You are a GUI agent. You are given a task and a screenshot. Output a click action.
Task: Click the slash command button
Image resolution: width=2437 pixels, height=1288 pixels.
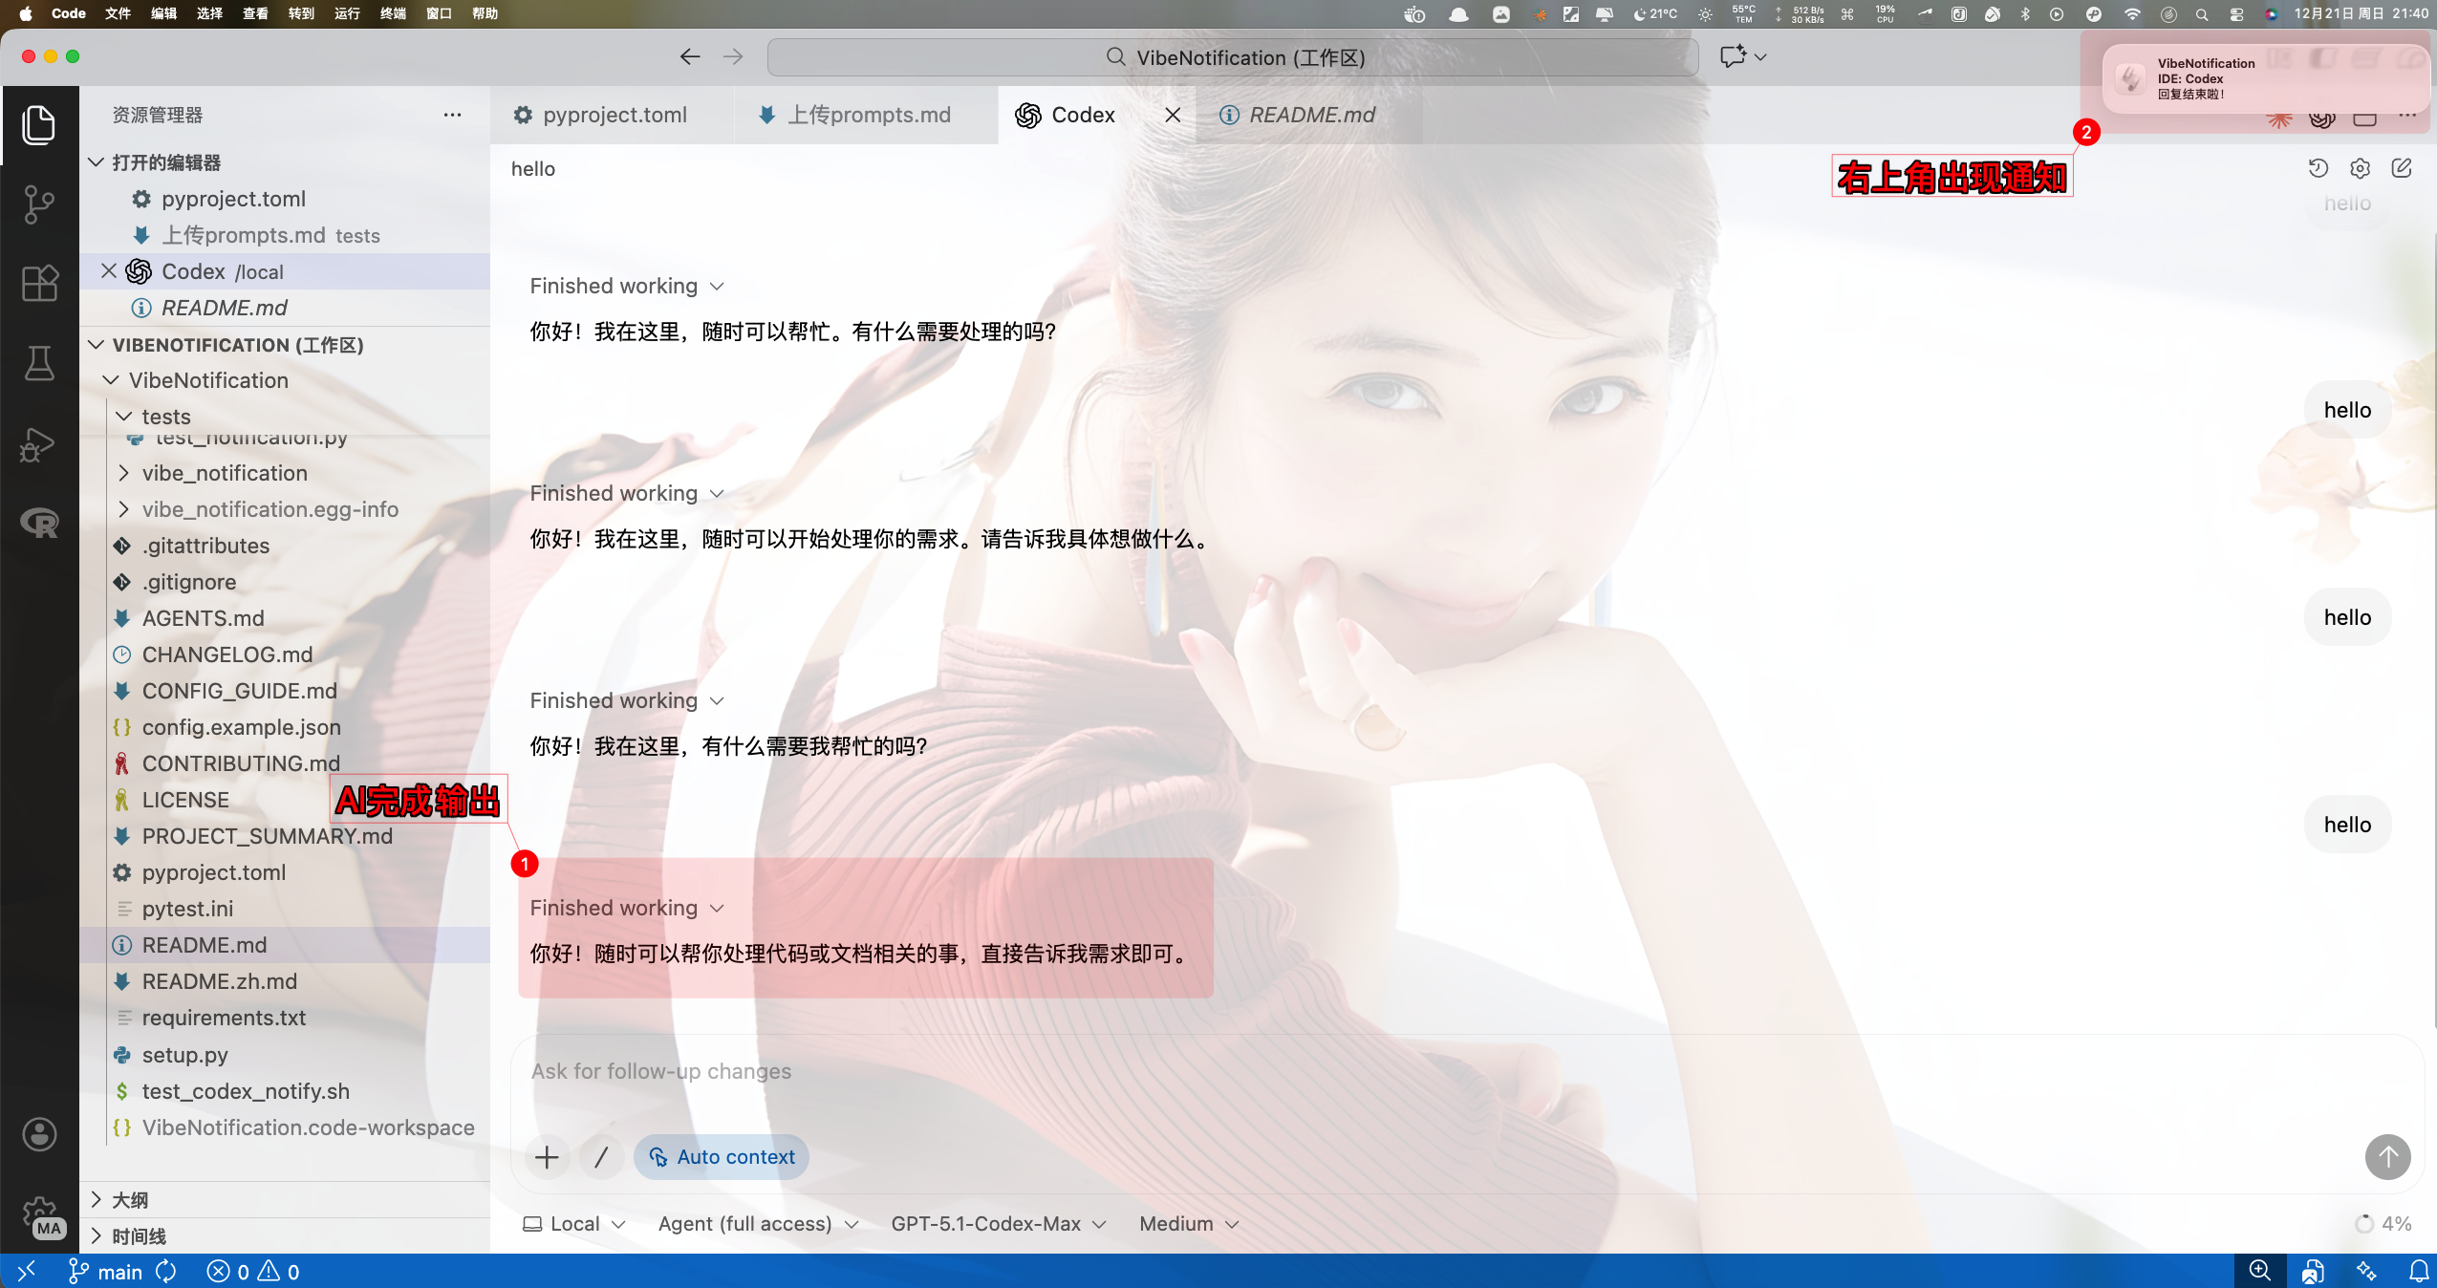[x=601, y=1157]
